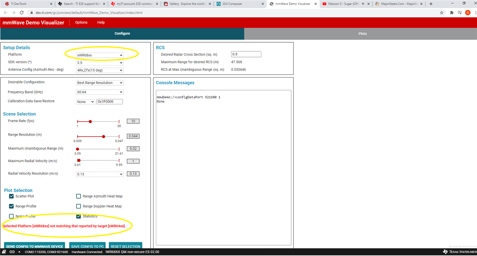The width and height of the screenshot is (477, 256).
Task: Uncheck the Statistics checkbox
Action: [x=79, y=216]
